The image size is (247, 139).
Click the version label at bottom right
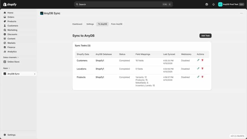tap(237, 136)
